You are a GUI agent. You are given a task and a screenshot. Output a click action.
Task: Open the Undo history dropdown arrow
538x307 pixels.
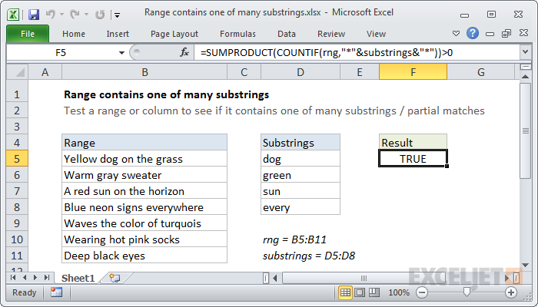(61, 15)
